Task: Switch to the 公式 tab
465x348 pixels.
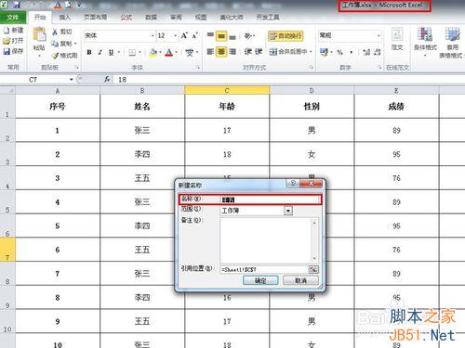Action: click(x=126, y=18)
